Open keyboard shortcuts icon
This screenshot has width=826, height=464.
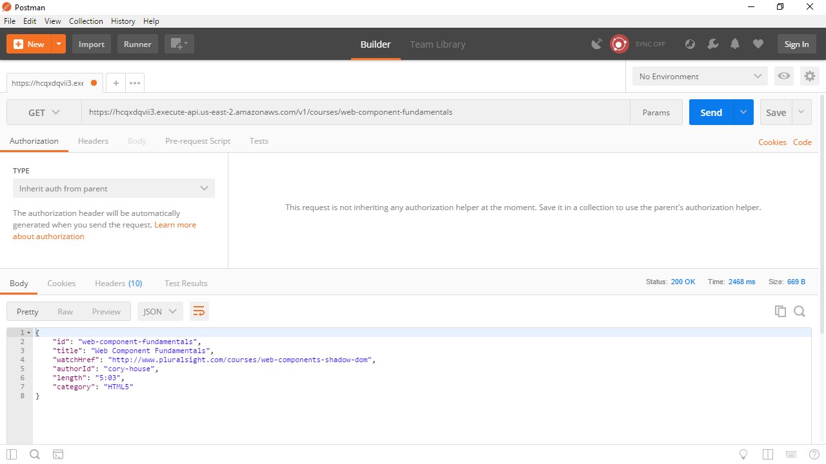(x=791, y=454)
